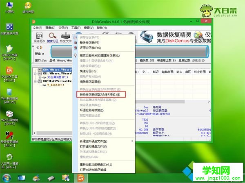Launch DG分区工具 desktop shortcut
This screenshot has width=245, height=183.
click(9, 74)
